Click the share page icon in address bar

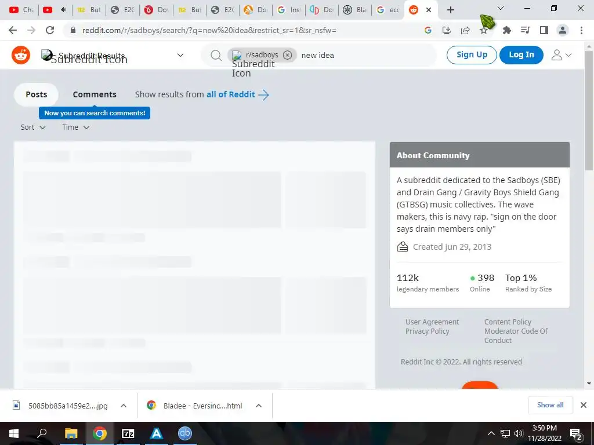(x=465, y=30)
